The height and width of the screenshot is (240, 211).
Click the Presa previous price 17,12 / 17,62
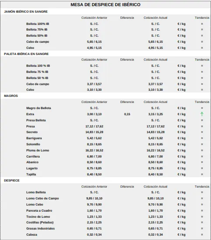tap(94, 127)
